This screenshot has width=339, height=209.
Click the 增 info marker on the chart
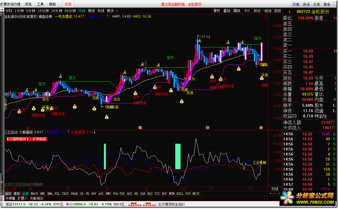(140, 128)
